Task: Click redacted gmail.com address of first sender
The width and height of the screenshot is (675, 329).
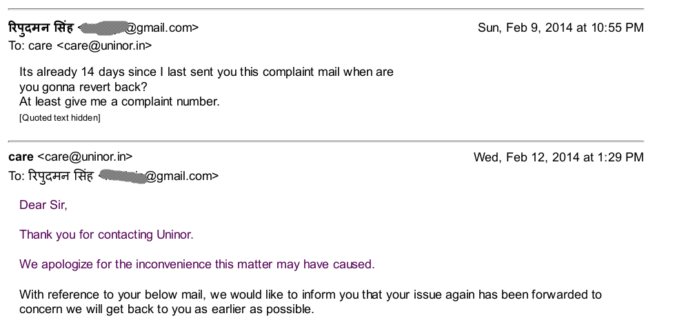Action: point(138,28)
